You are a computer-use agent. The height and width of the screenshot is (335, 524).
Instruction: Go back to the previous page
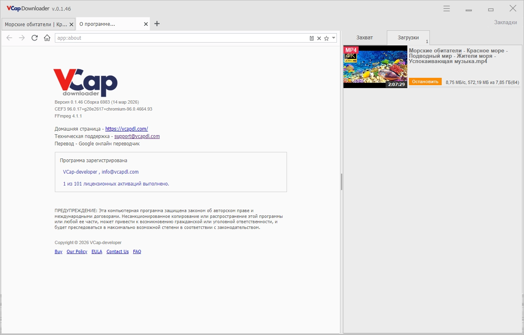9,38
